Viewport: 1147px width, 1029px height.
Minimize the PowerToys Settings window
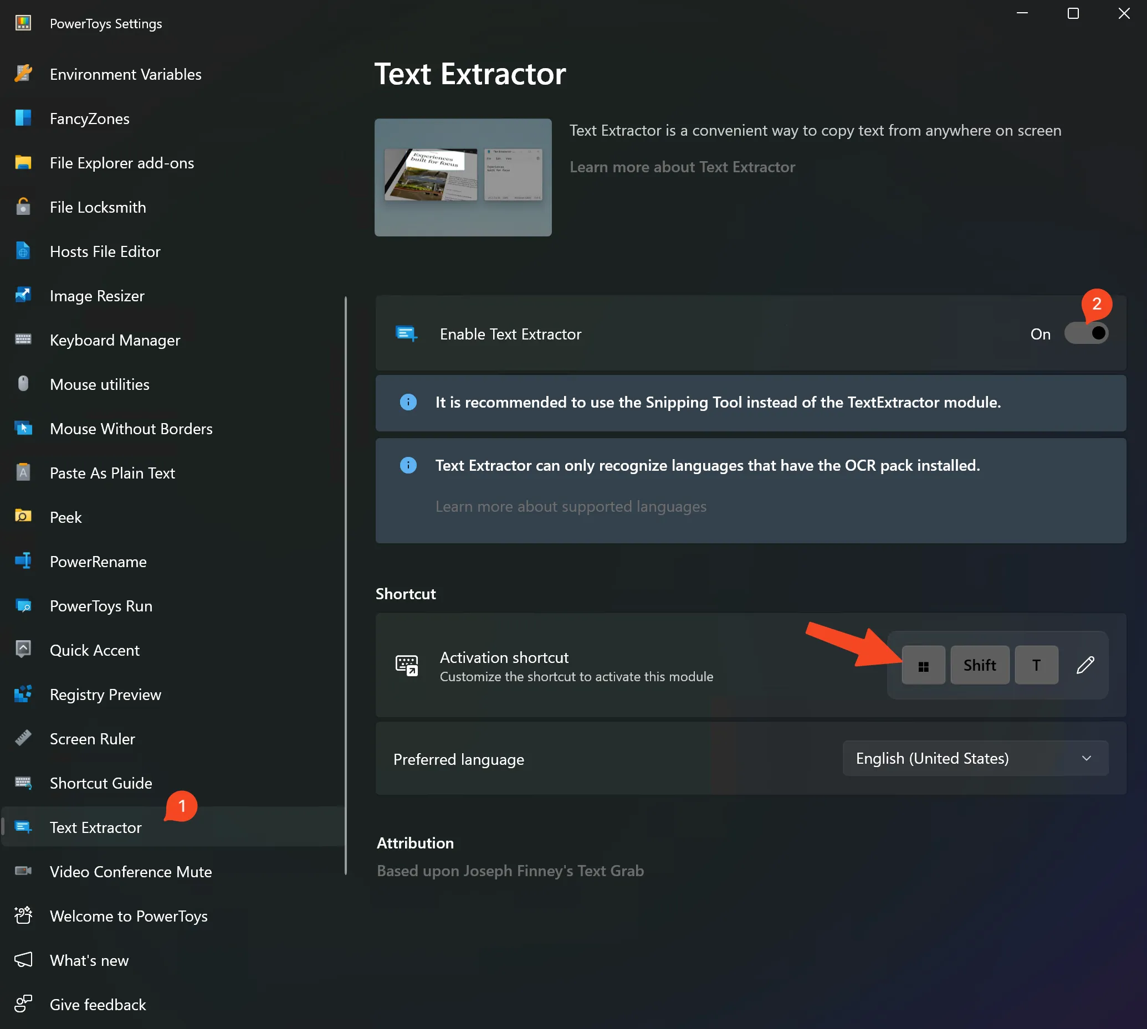[1022, 14]
